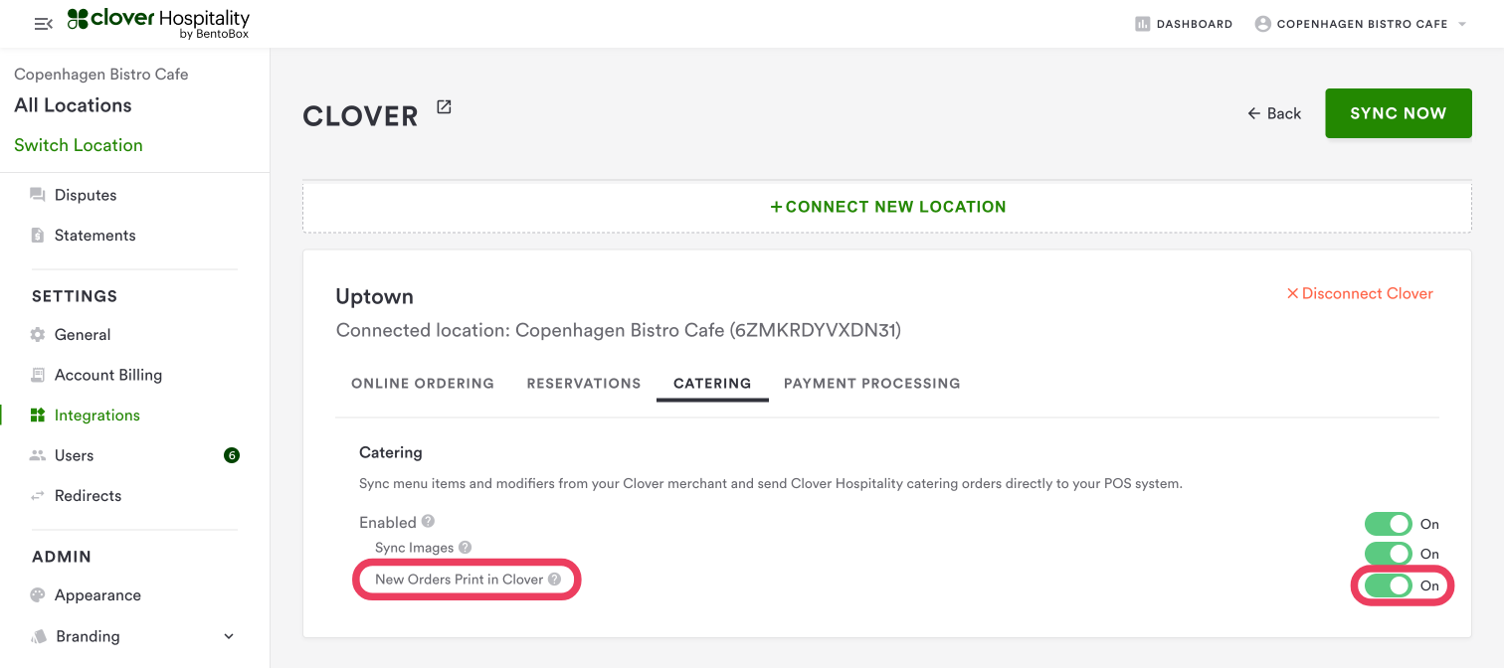Open Copenhagen Bistro Cafe account dropdown
The image size is (1504, 668).
(x=1361, y=24)
